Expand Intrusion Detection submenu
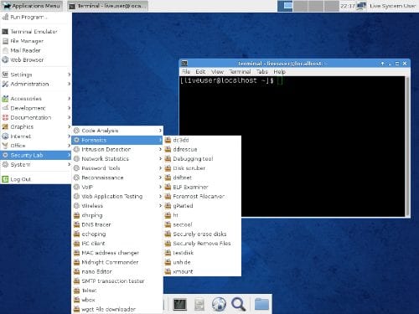This screenshot has height=314, width=419. [x=117, y=149]
